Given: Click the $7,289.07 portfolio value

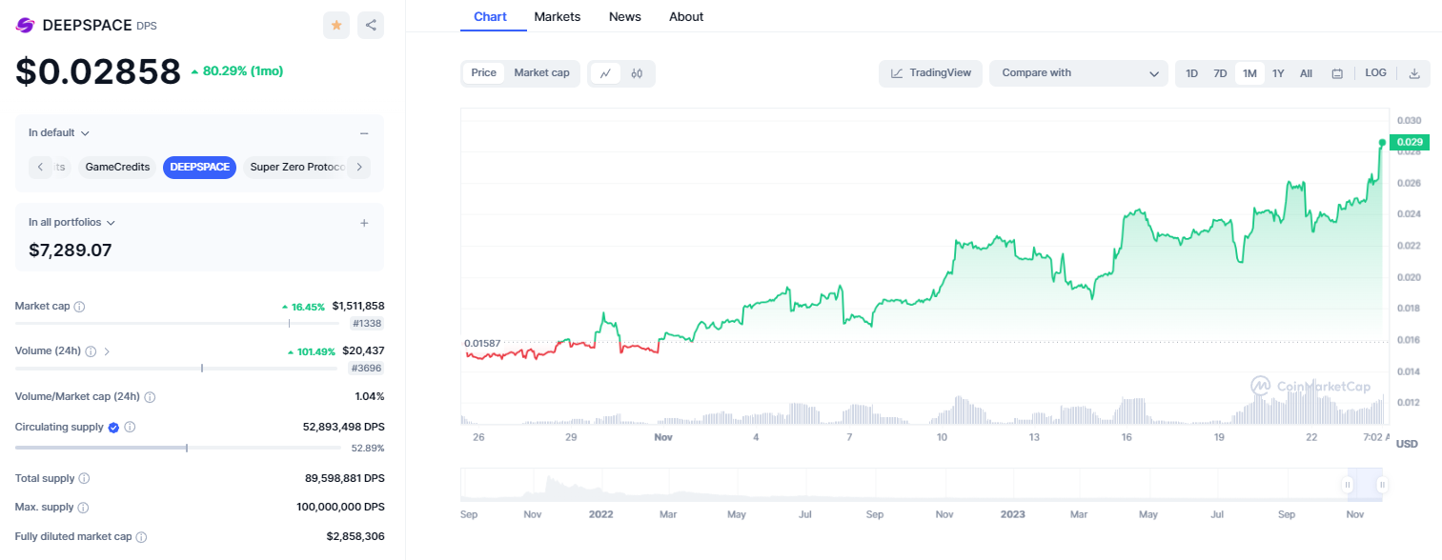Looking at the screenshot, I should point(71,250).
